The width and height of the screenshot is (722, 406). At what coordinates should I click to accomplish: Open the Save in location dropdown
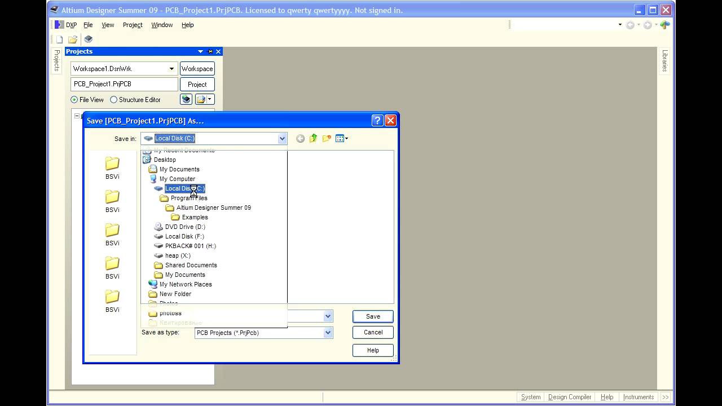pos(282,139)
